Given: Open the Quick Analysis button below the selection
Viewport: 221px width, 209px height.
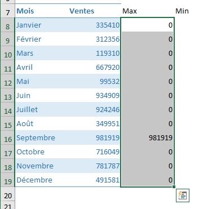Looking at the screenshot, I should (x=183, y=195).
